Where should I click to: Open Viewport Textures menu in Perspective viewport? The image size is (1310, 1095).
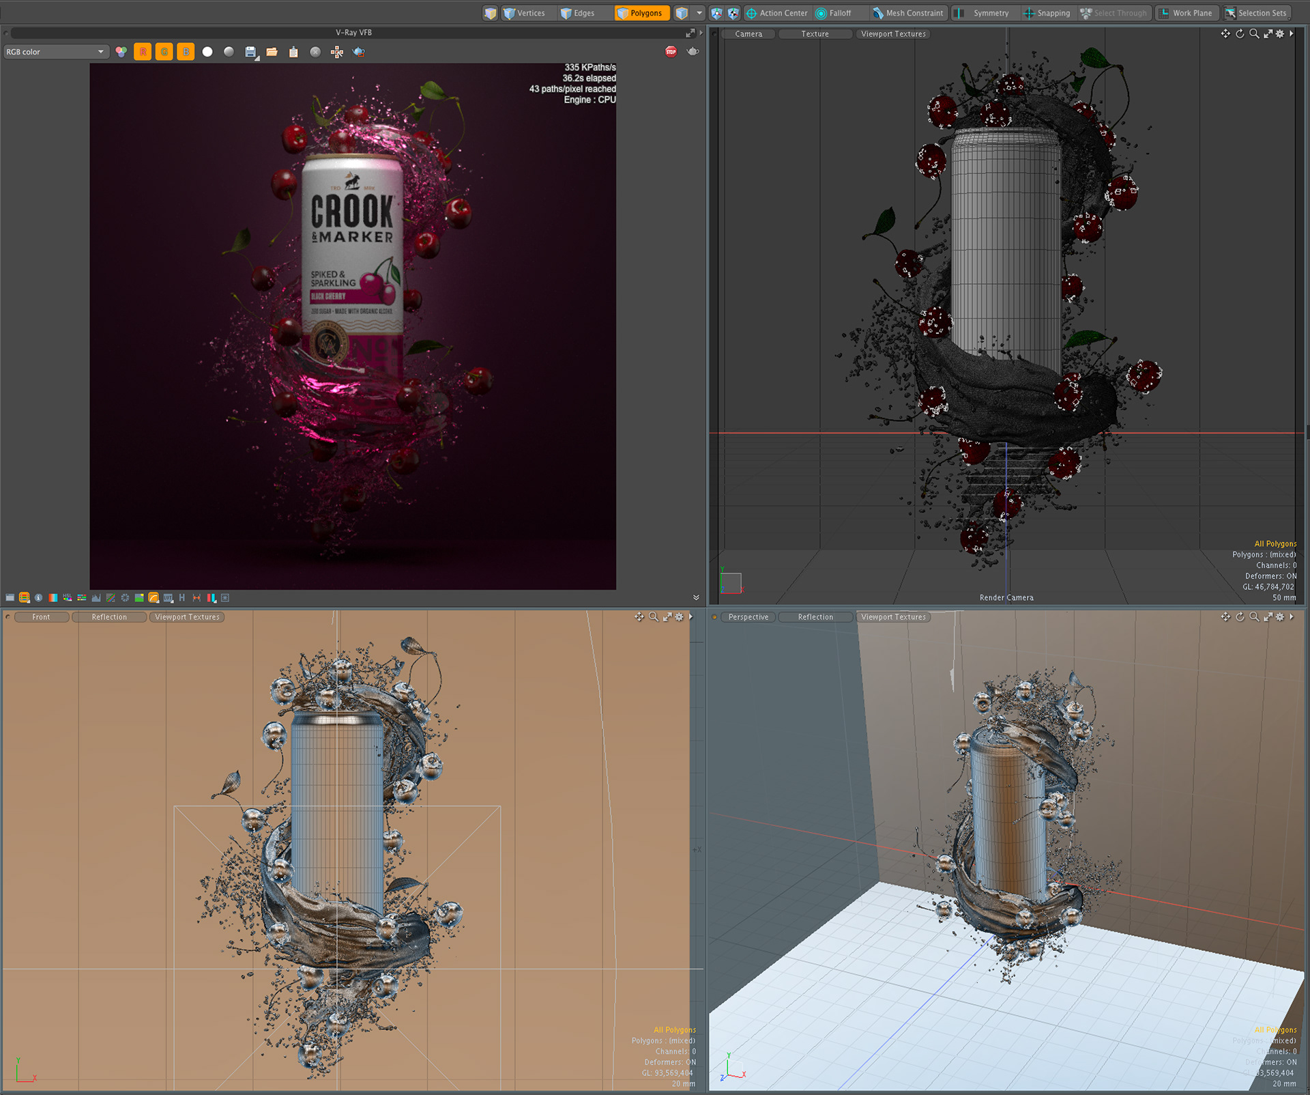[893, 617]
